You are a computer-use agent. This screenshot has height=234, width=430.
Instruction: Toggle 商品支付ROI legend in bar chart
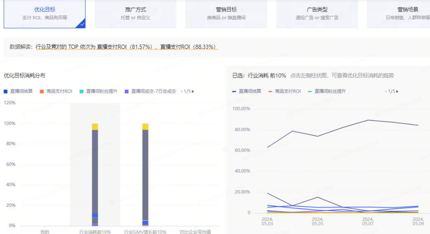[56, 91]
